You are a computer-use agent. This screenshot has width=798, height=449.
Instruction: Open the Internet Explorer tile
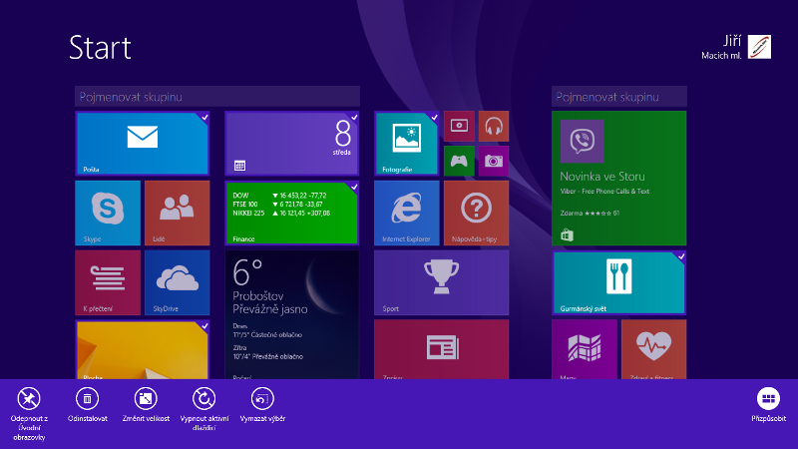(x=406, y=212)
